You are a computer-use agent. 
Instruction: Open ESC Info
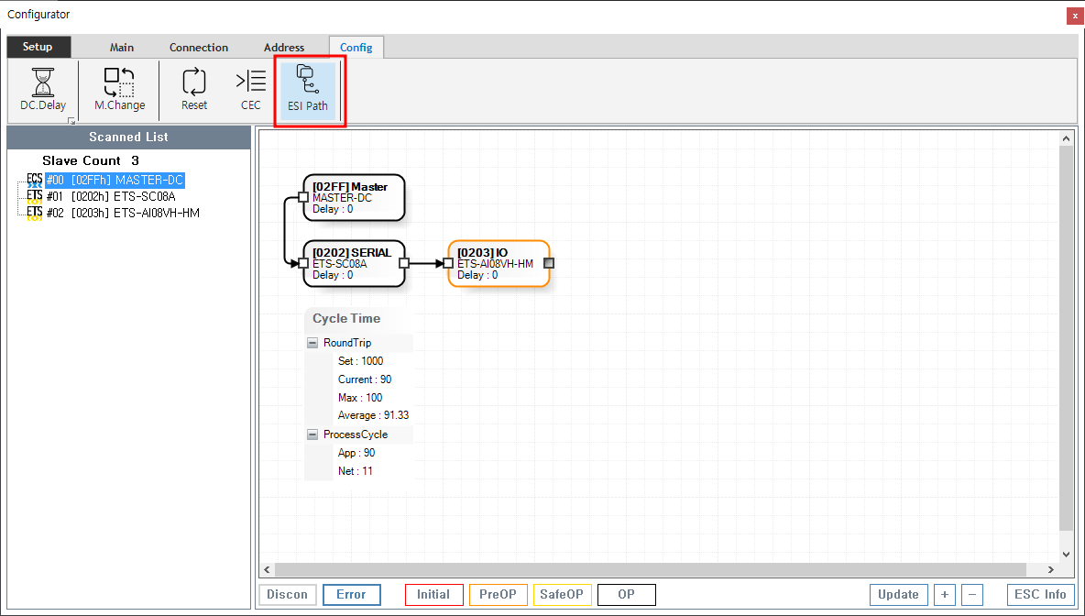1041,594
